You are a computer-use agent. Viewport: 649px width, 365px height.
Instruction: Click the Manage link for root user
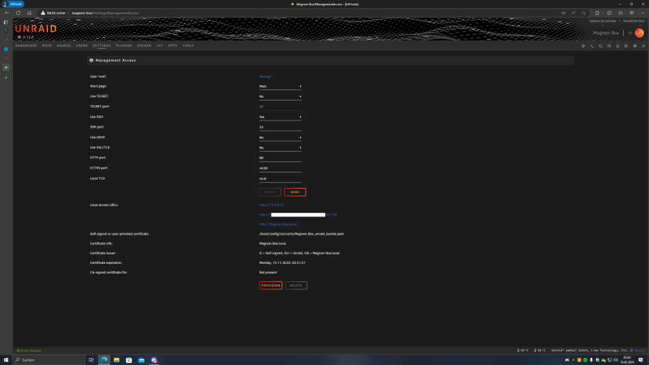click(265, 77)
